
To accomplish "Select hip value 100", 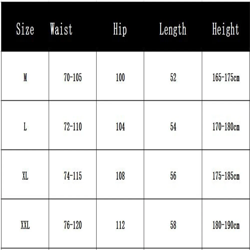I will coord(120,77).
